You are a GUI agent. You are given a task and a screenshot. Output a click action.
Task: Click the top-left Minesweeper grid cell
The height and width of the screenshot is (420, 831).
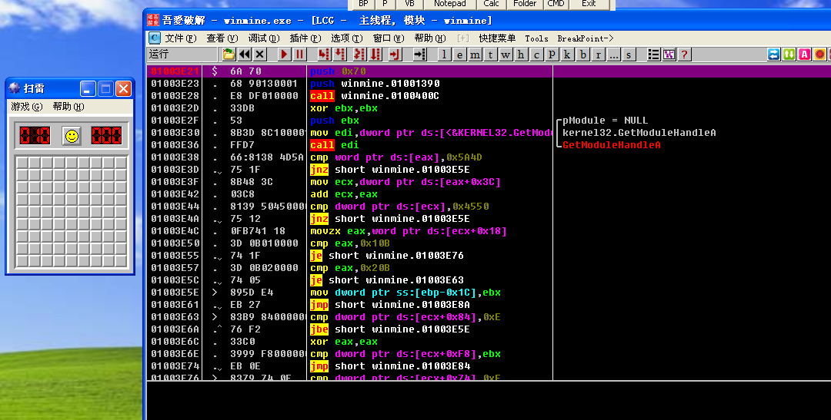(x=22, y=163)
